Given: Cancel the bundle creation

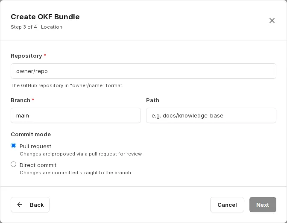Looking at the screenshot, I should [x=227, y=205].
